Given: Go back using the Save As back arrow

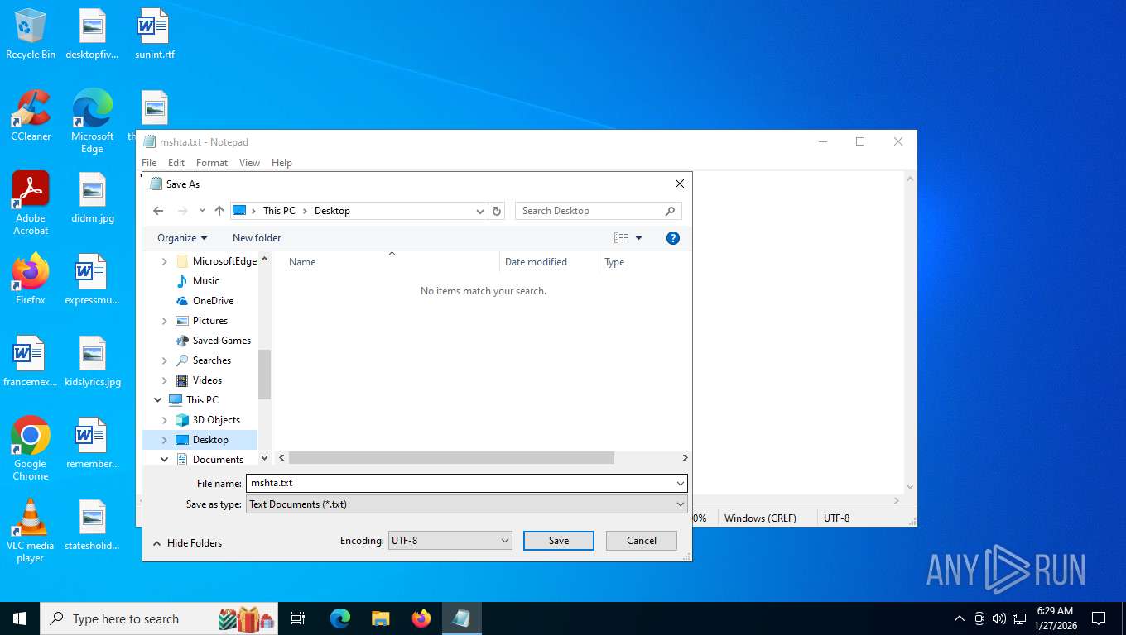Looking at the screenshot, I should click(158, 211).
